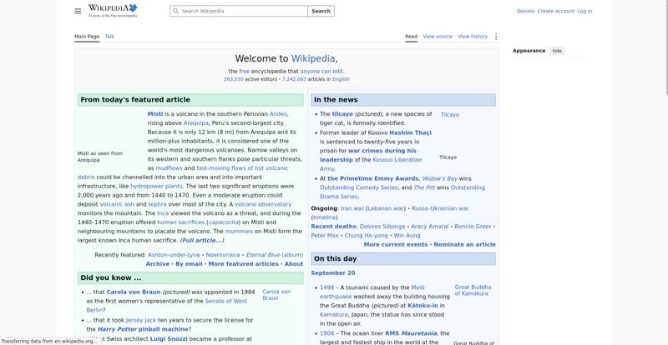Open the Carola von Braun bold link
Image resolution: width=668 pixels, height=345 pixels.
134,292
